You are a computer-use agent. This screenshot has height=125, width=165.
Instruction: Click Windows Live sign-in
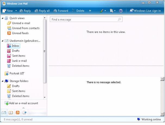pos(145,11)
